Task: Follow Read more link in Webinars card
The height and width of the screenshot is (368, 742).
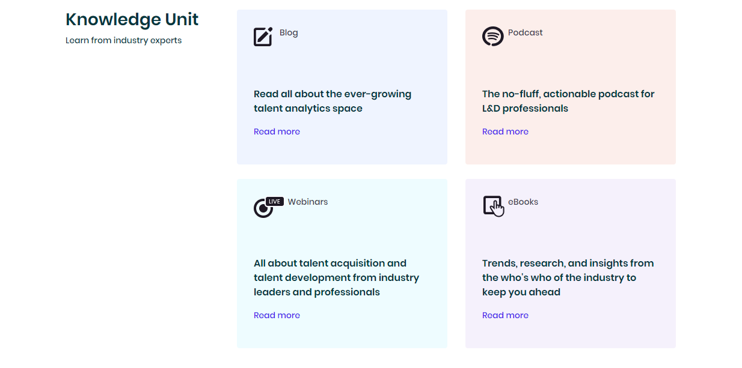Action: (x=277, y=315)
